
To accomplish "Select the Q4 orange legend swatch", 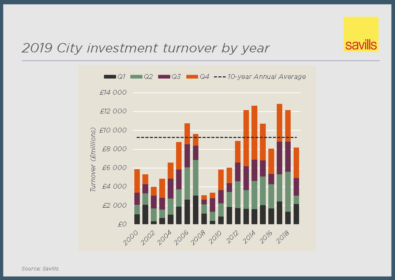I will [192, 77].
